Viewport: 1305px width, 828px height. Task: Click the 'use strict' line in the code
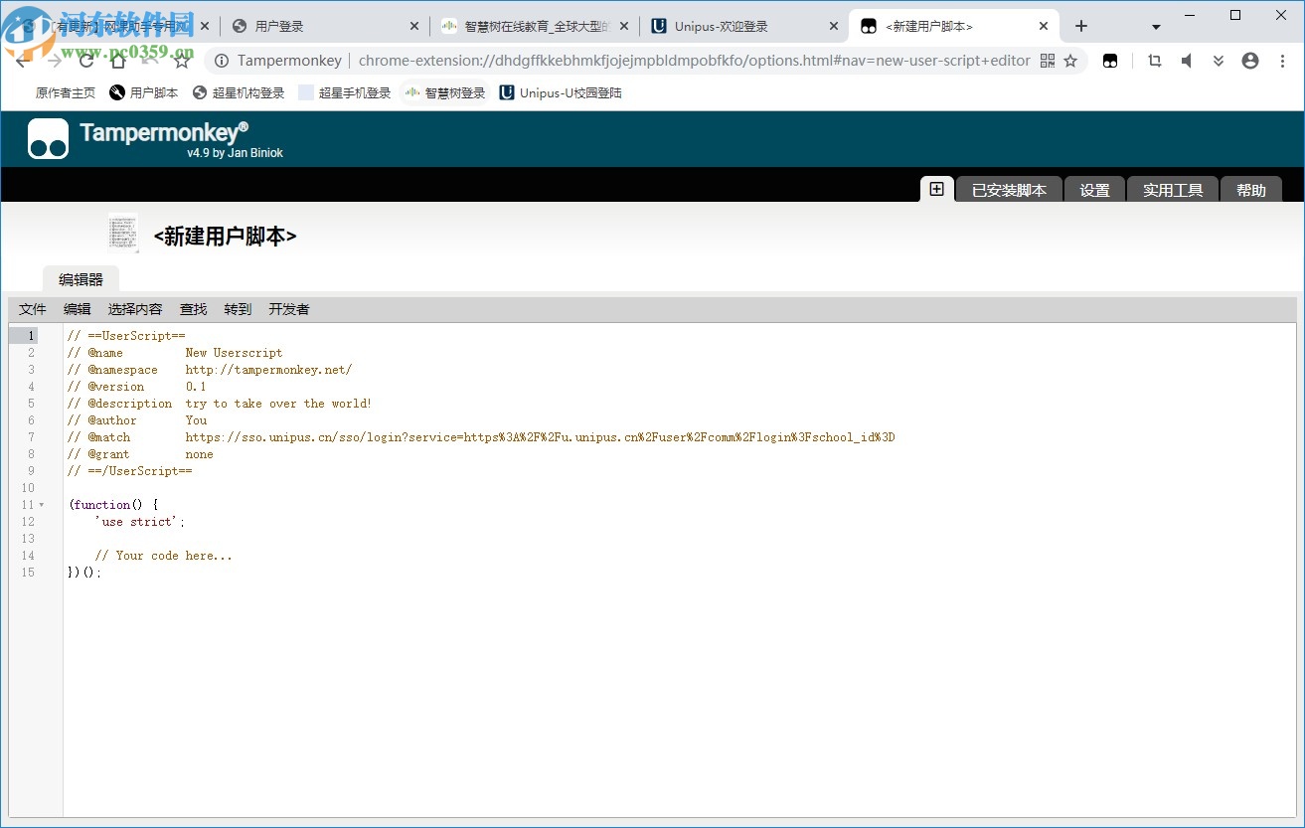[140, 522]
